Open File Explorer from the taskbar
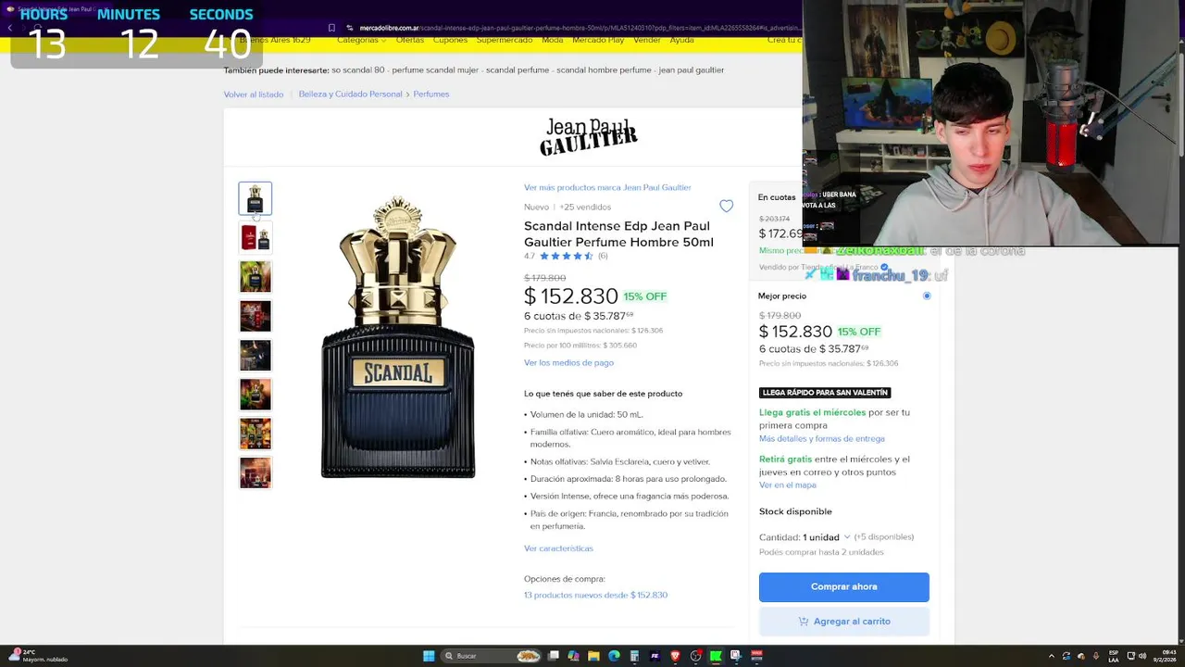1185x667 pixels. [x=593, y=656]
